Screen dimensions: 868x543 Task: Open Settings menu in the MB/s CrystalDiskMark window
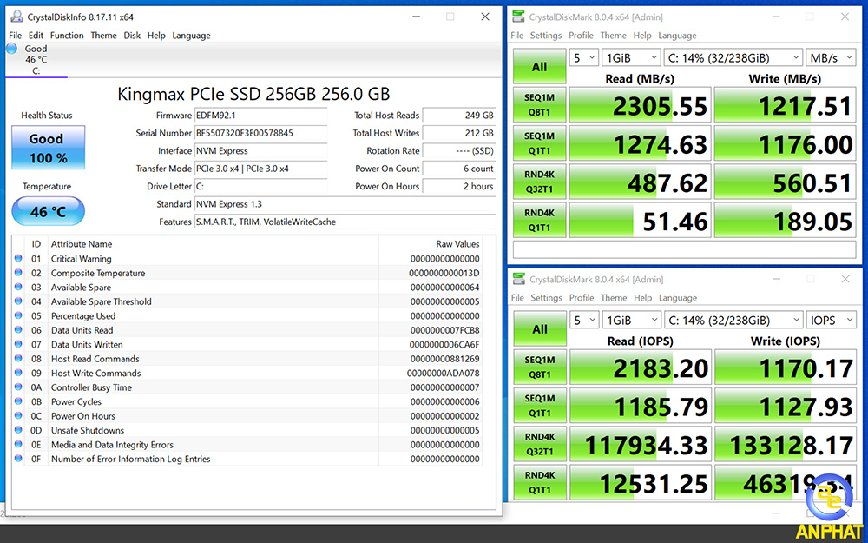click(x=546, y=36)
